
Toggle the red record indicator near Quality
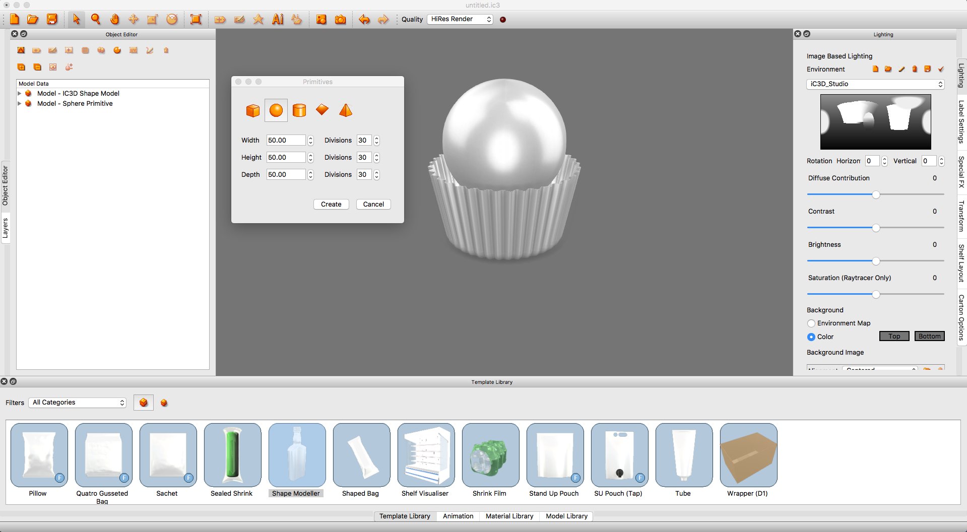(x=502, y=19)
